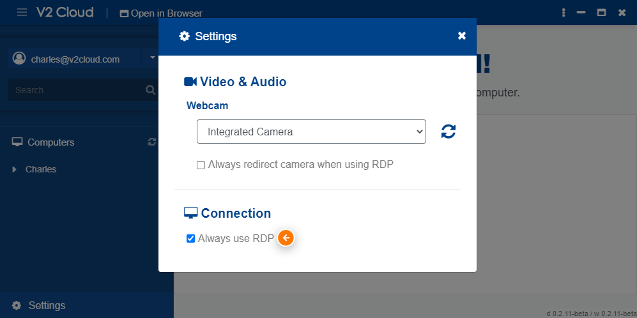637x318 pixels.
Task: Enable Always redirect camera when using RDP
Action: (x=201, y=165)
